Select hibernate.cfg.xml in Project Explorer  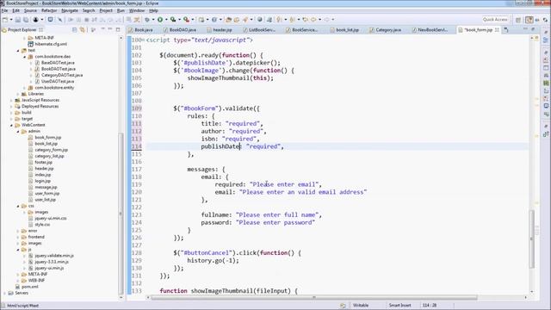coord(51,44)
